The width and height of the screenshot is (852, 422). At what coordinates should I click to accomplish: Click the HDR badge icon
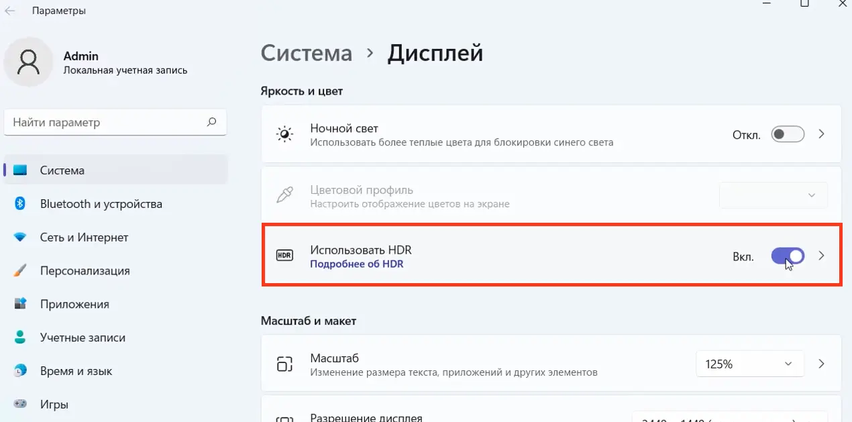click(285, 256)
